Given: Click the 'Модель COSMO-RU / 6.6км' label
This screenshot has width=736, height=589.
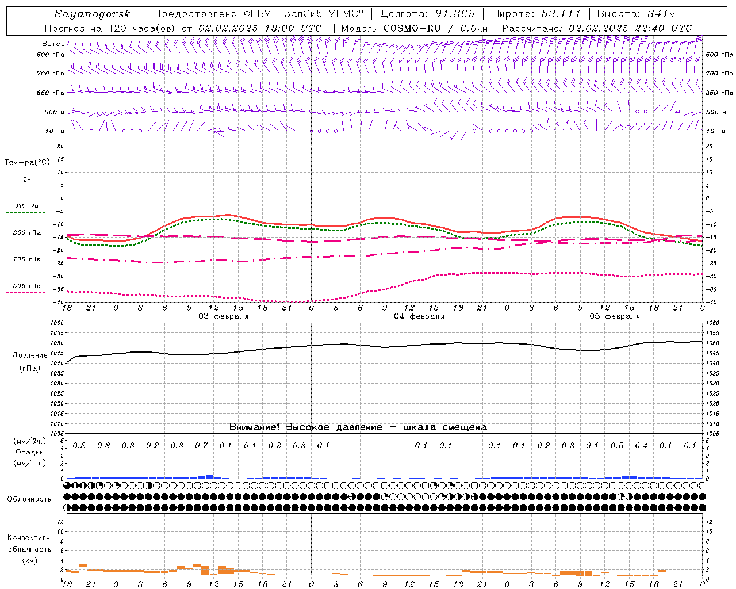Looking at the screenshot, I should pyautogui.click(x=415, y=28).
